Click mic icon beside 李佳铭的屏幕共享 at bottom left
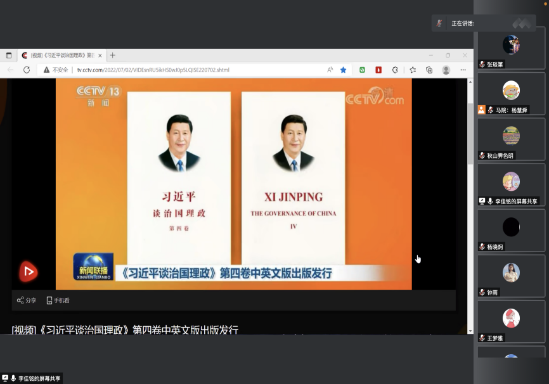549x384 pixels. pyautogui.click(x=13, y=378)
